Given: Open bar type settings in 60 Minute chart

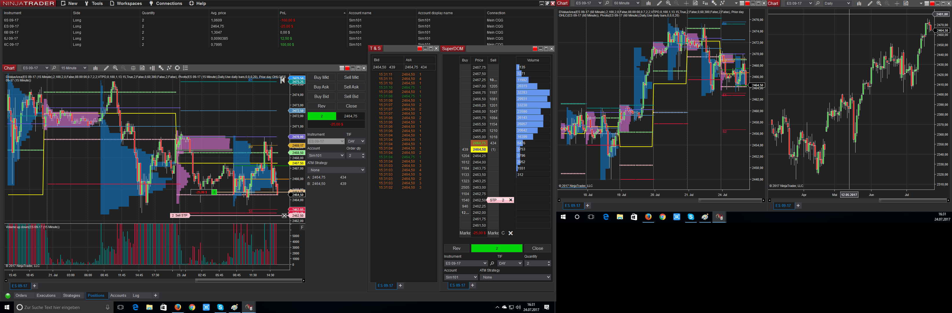Looking at the screenshot, I should (x=648, y=3).
